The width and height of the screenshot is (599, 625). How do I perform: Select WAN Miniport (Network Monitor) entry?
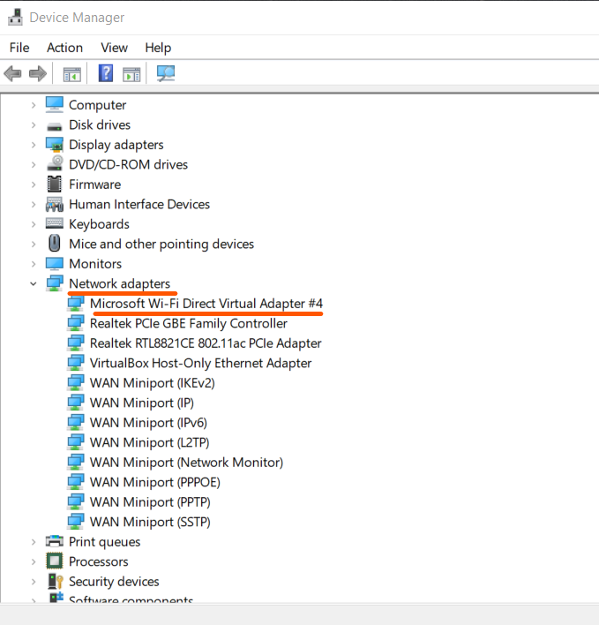pyautogui.click(x=186, y=463)
